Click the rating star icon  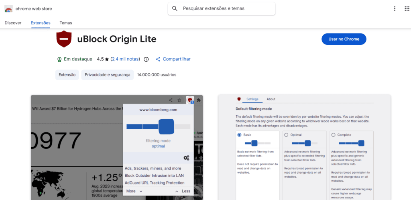pyautogui.click(x=107, y=59)
